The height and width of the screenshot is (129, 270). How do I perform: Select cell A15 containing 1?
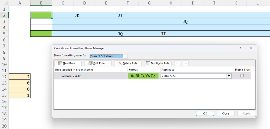(x=20, y=95)
